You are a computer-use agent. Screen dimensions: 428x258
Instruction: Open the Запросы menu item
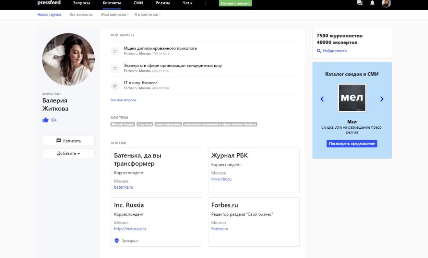(81, 3)
